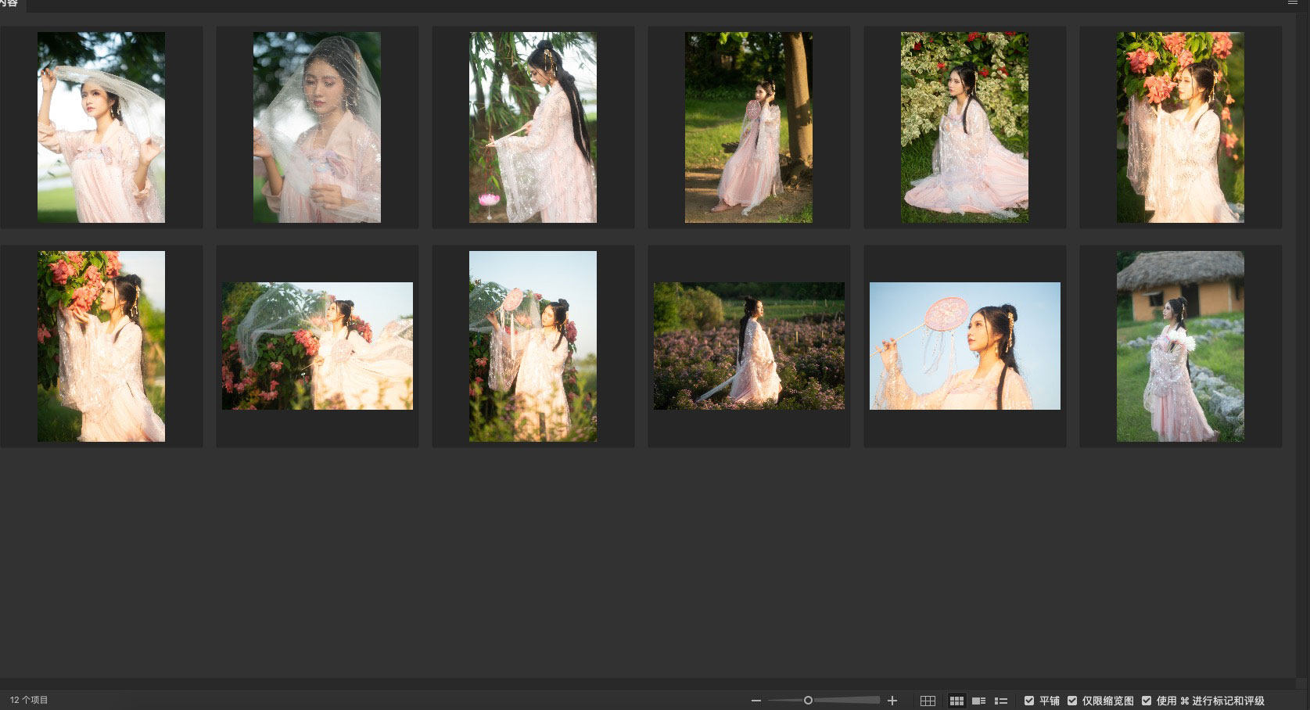Select the photo of woman under veil

[x=317, y=127]
